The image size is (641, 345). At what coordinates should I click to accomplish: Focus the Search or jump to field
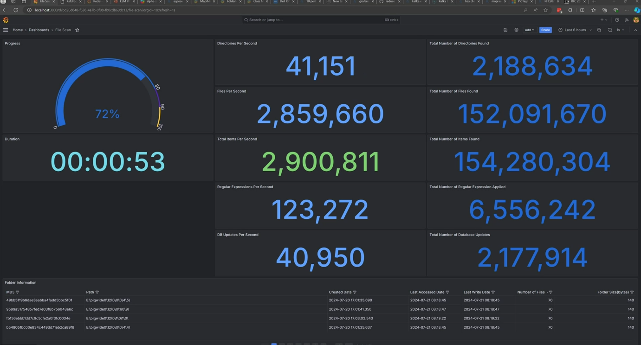(320, 20)
